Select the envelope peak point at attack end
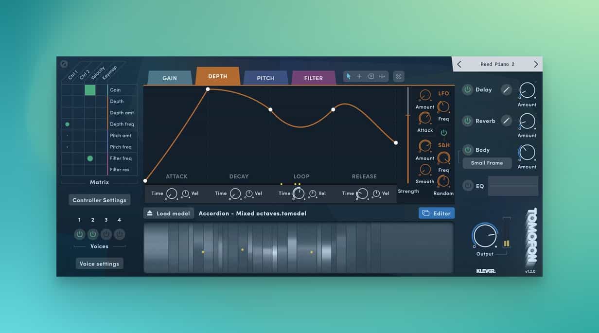Viewport: 599px width, 333px height. click(x=208, y=89)
